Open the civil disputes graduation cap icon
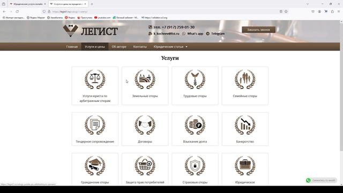This screenshot has height=193, width=343. coord(95,166)
